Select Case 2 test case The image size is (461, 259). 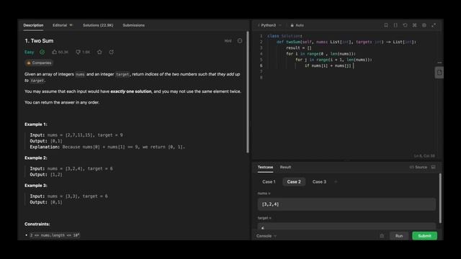click(294, 182)
